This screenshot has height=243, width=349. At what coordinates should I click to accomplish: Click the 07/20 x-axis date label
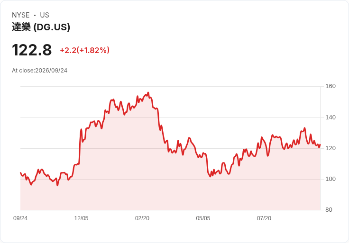point(264,218)
